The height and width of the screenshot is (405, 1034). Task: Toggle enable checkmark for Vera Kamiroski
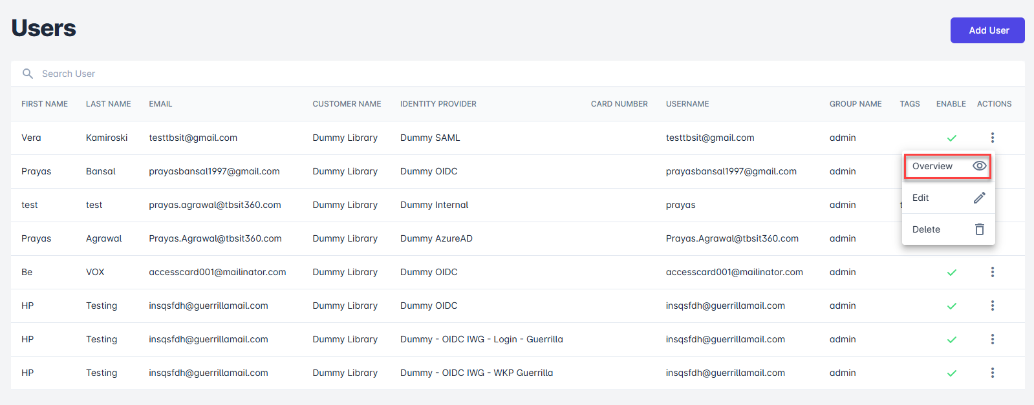[951, 138]
